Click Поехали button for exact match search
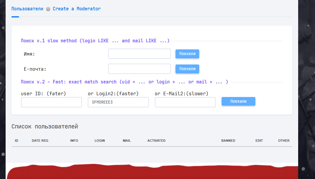The image size is (315, 179). tap(238, 101)
